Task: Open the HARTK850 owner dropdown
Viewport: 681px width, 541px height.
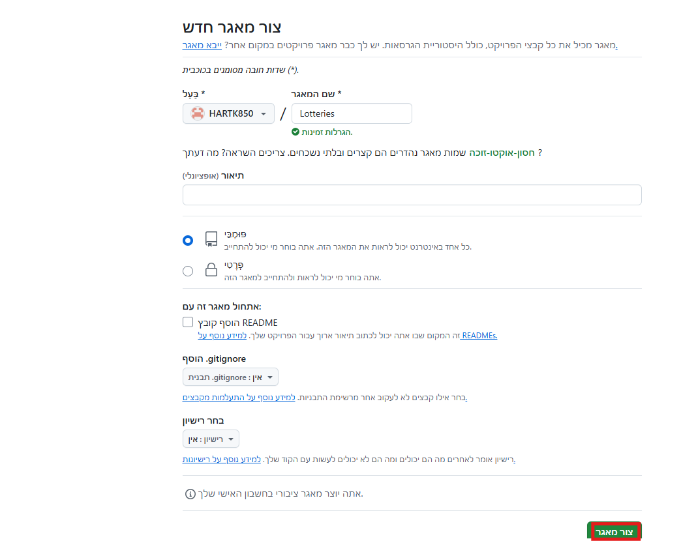Action: coord(228,113)
